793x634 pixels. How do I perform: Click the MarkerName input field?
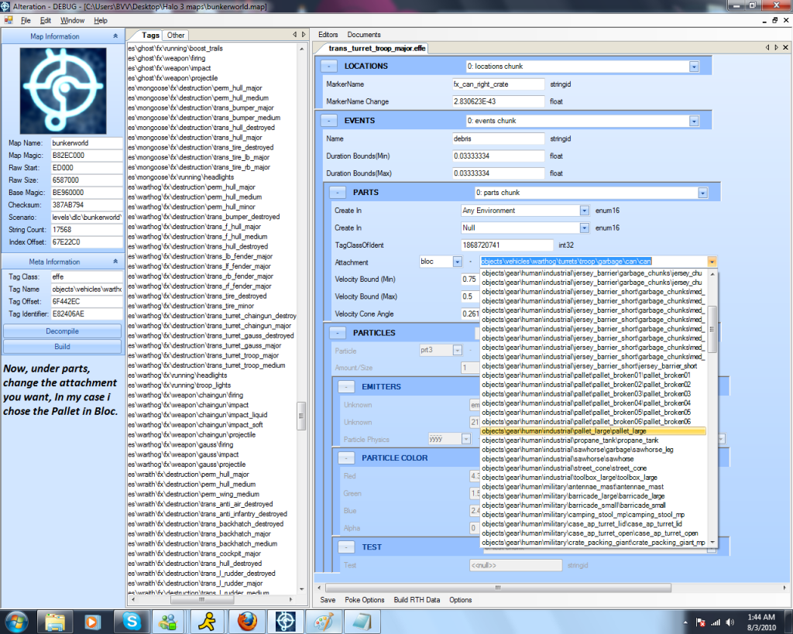[x=498, y=84]
